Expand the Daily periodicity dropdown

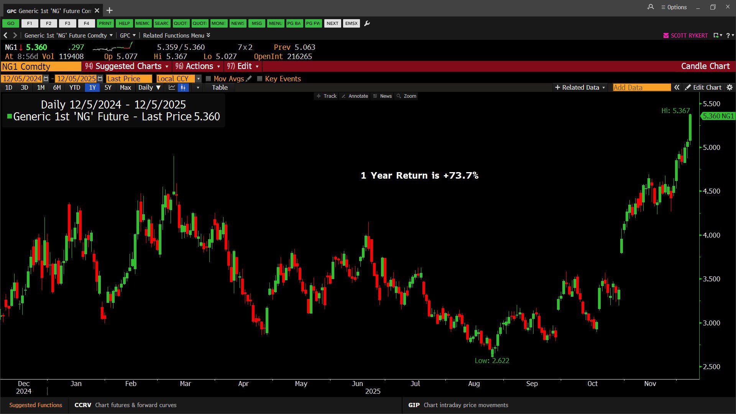pyautogui.click(x=149, y=87)
